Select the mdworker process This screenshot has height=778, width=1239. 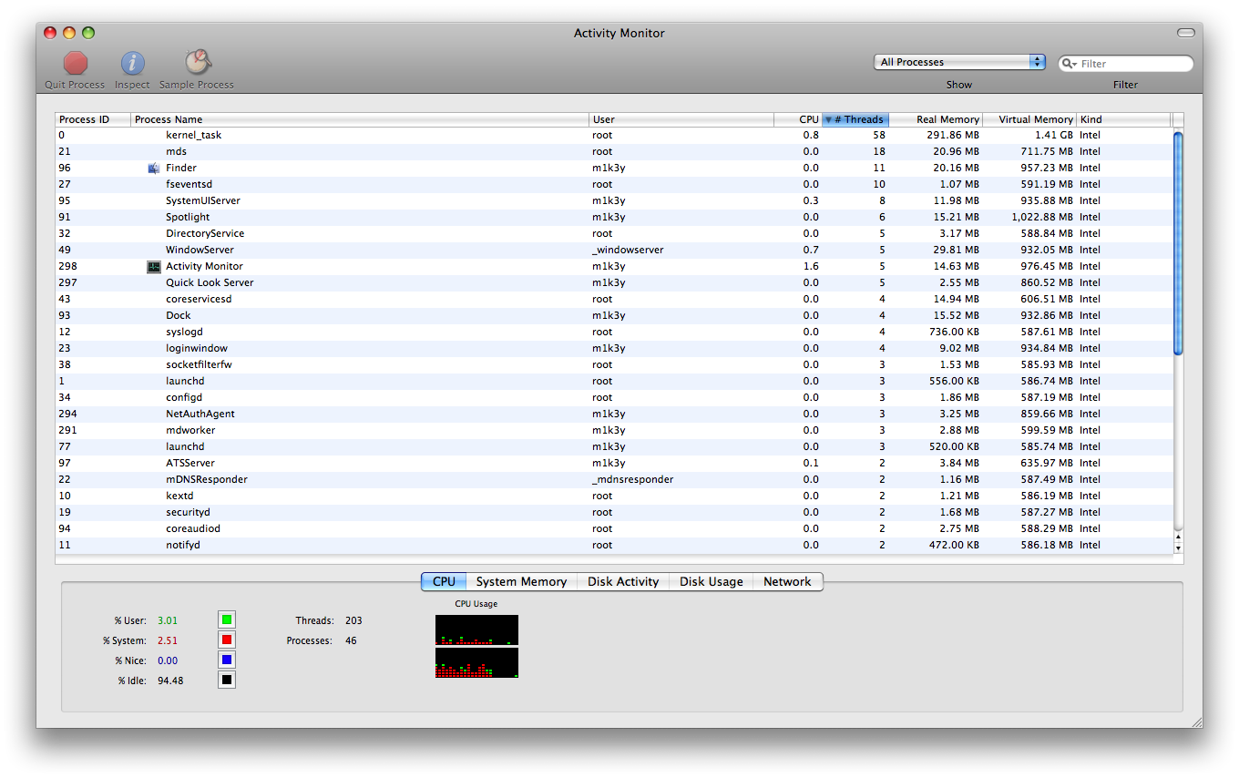(614, 430)
